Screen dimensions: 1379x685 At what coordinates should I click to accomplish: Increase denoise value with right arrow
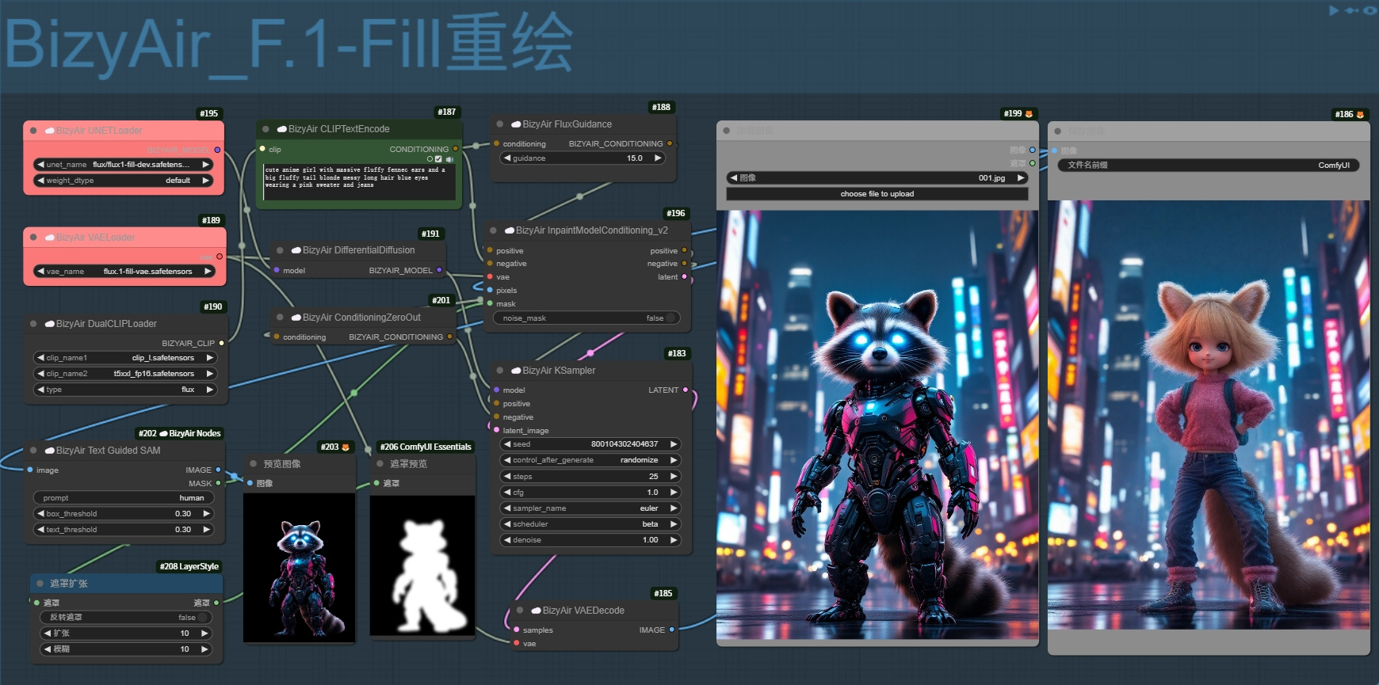click(x=674, y=540)
